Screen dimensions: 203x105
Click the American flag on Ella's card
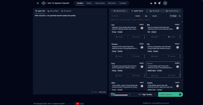point(177,47)
